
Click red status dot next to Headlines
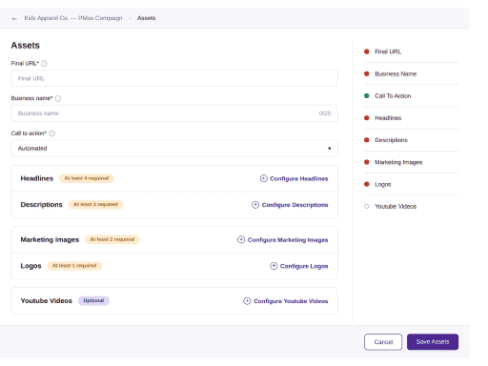point(367,118)
